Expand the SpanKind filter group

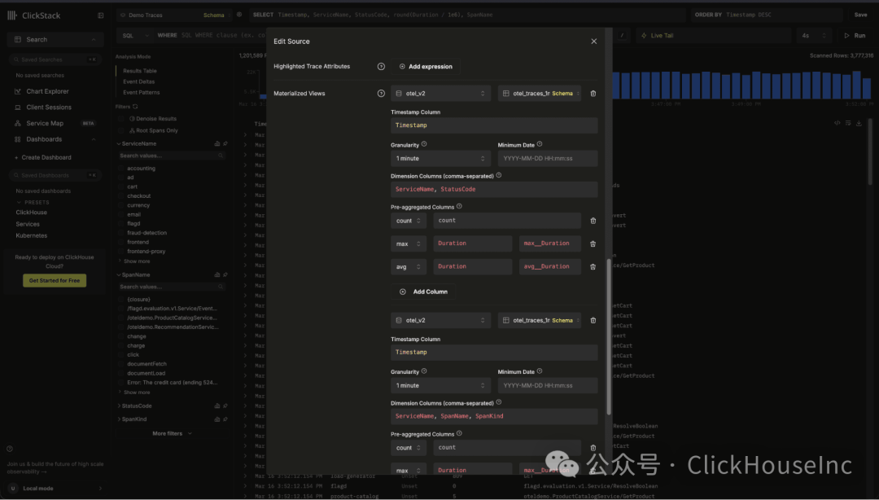click(x=133, y=419)
